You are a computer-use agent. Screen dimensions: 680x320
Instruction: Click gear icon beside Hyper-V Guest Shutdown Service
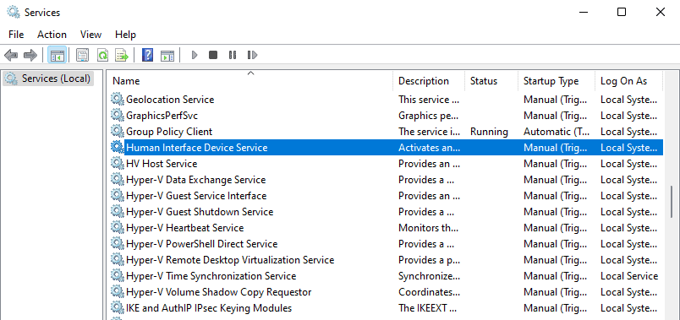[117, 211]
